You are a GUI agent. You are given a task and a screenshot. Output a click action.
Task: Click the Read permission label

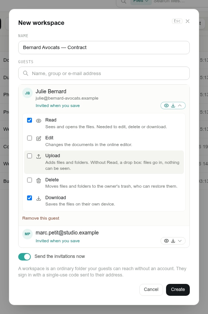(51, 120)
